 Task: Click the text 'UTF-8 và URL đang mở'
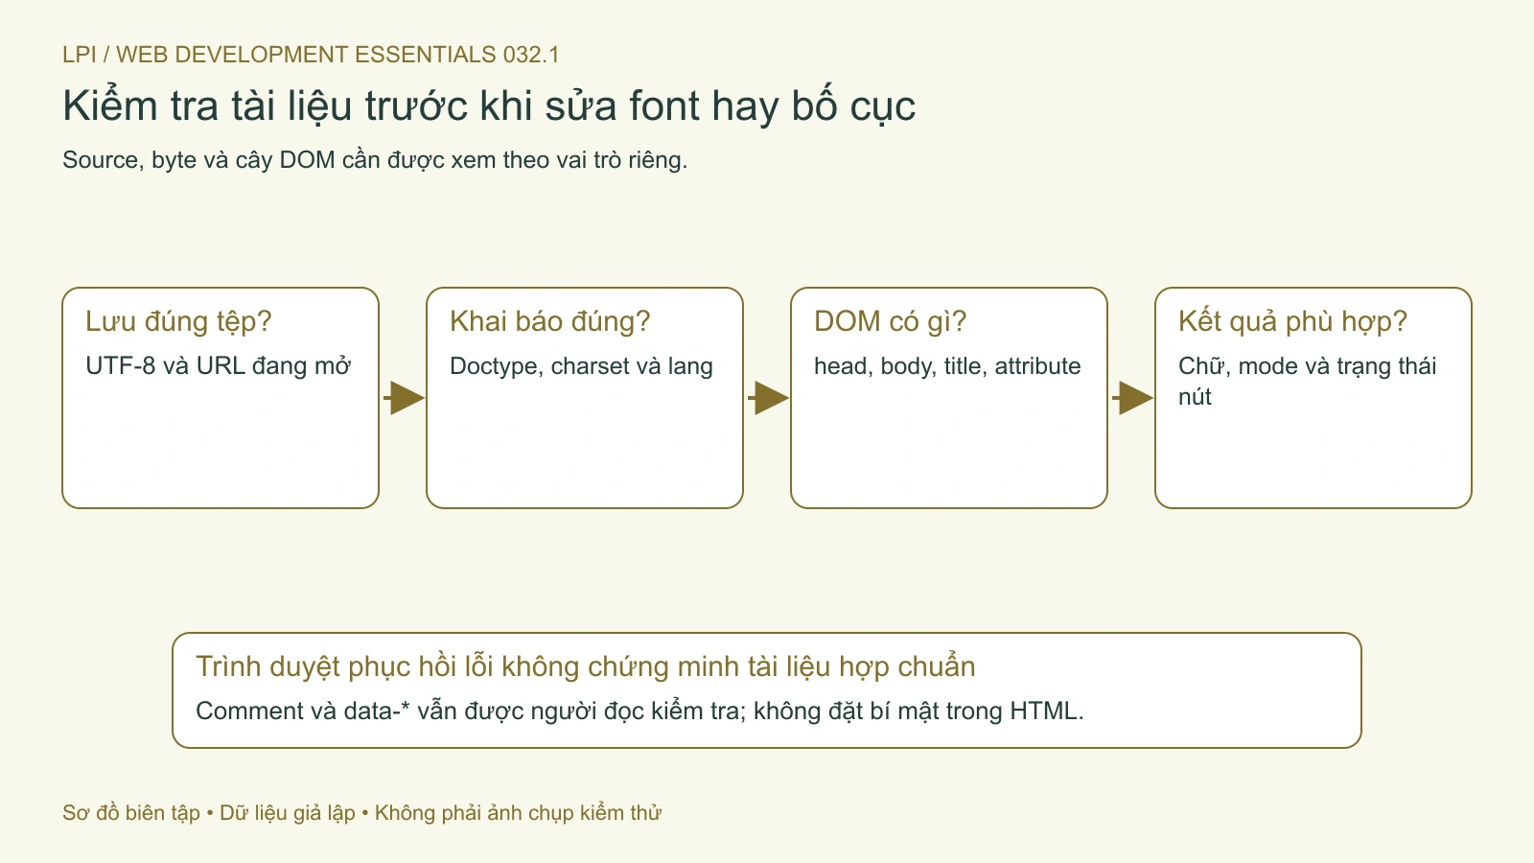tap(219, 366)
